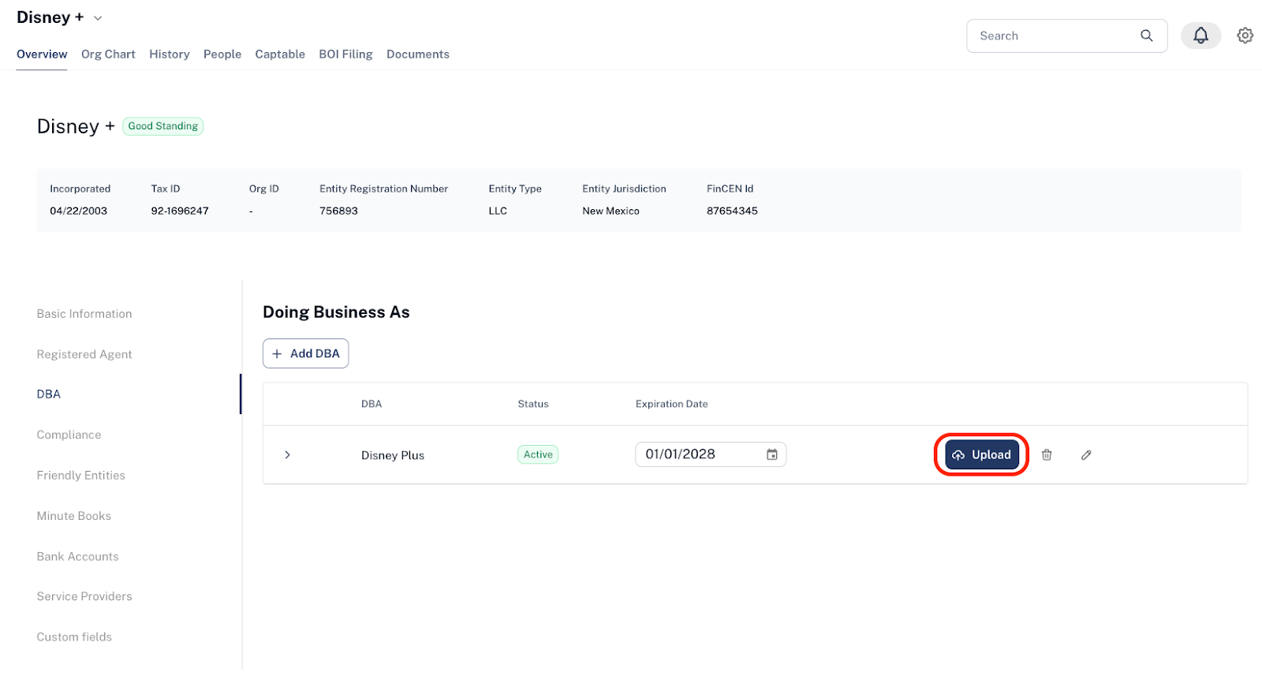This screenshot has width=1262, height=680.
Task: Click the DBA column header
Action: (x=372, y=404)
